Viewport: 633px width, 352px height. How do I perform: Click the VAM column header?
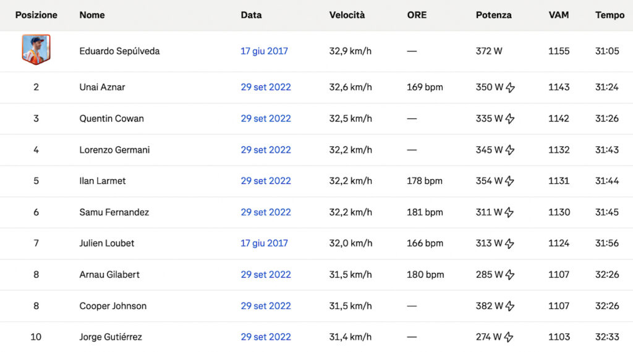tap(559, 15)
